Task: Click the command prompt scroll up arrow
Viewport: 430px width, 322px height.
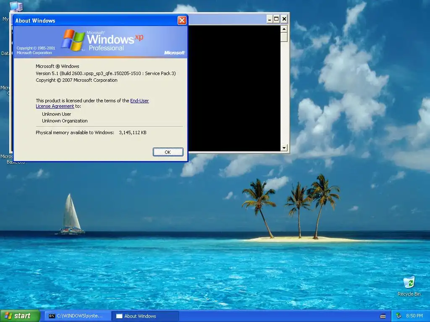Action: (284, 29)
